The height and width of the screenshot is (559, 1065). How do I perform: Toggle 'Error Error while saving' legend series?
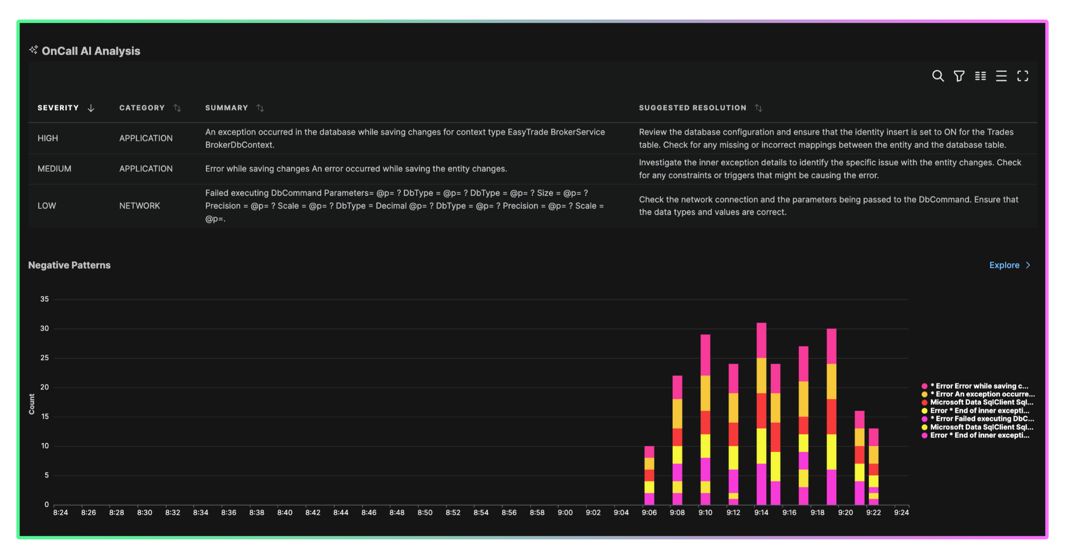979,386
